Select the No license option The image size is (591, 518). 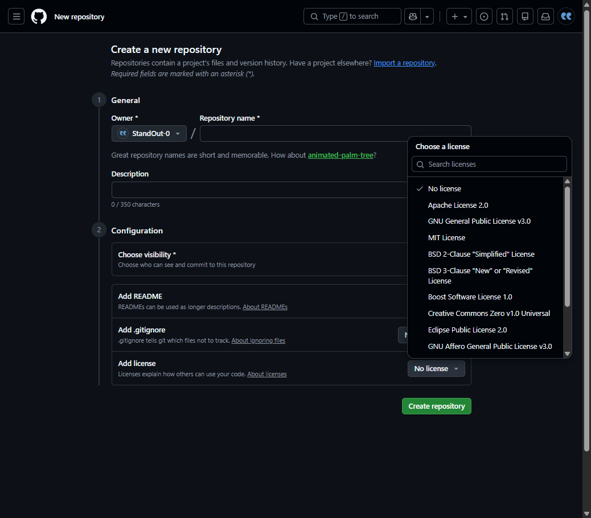pyautogui.click(x=486, y=189)
